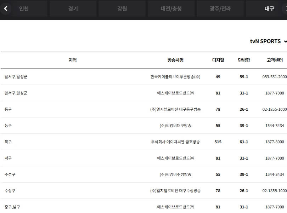Click the 북구 region cell
The height and width of the screenshot is (213, 287).
pos(8,142)
